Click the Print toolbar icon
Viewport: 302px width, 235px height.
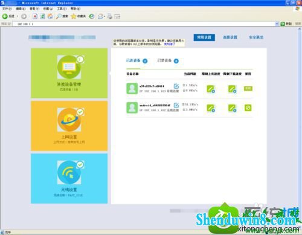pyautogui.click(x=110, y=16)
